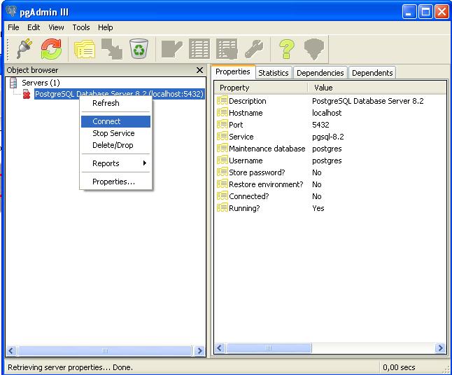Screen dimensions: 452x375
Task: Click the value 5432
Action: pyautogui.click(x=320, y=125)
